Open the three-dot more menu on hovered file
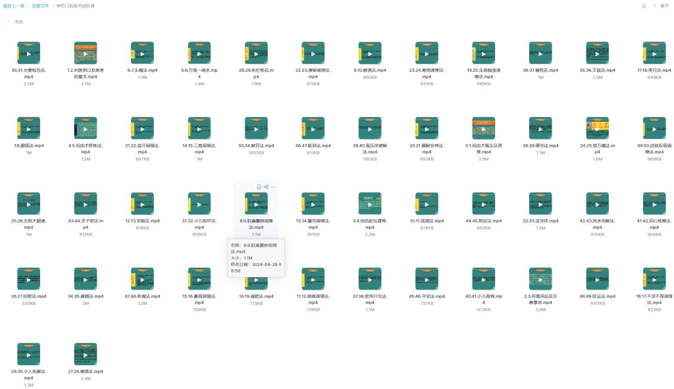 click(274, 187)
